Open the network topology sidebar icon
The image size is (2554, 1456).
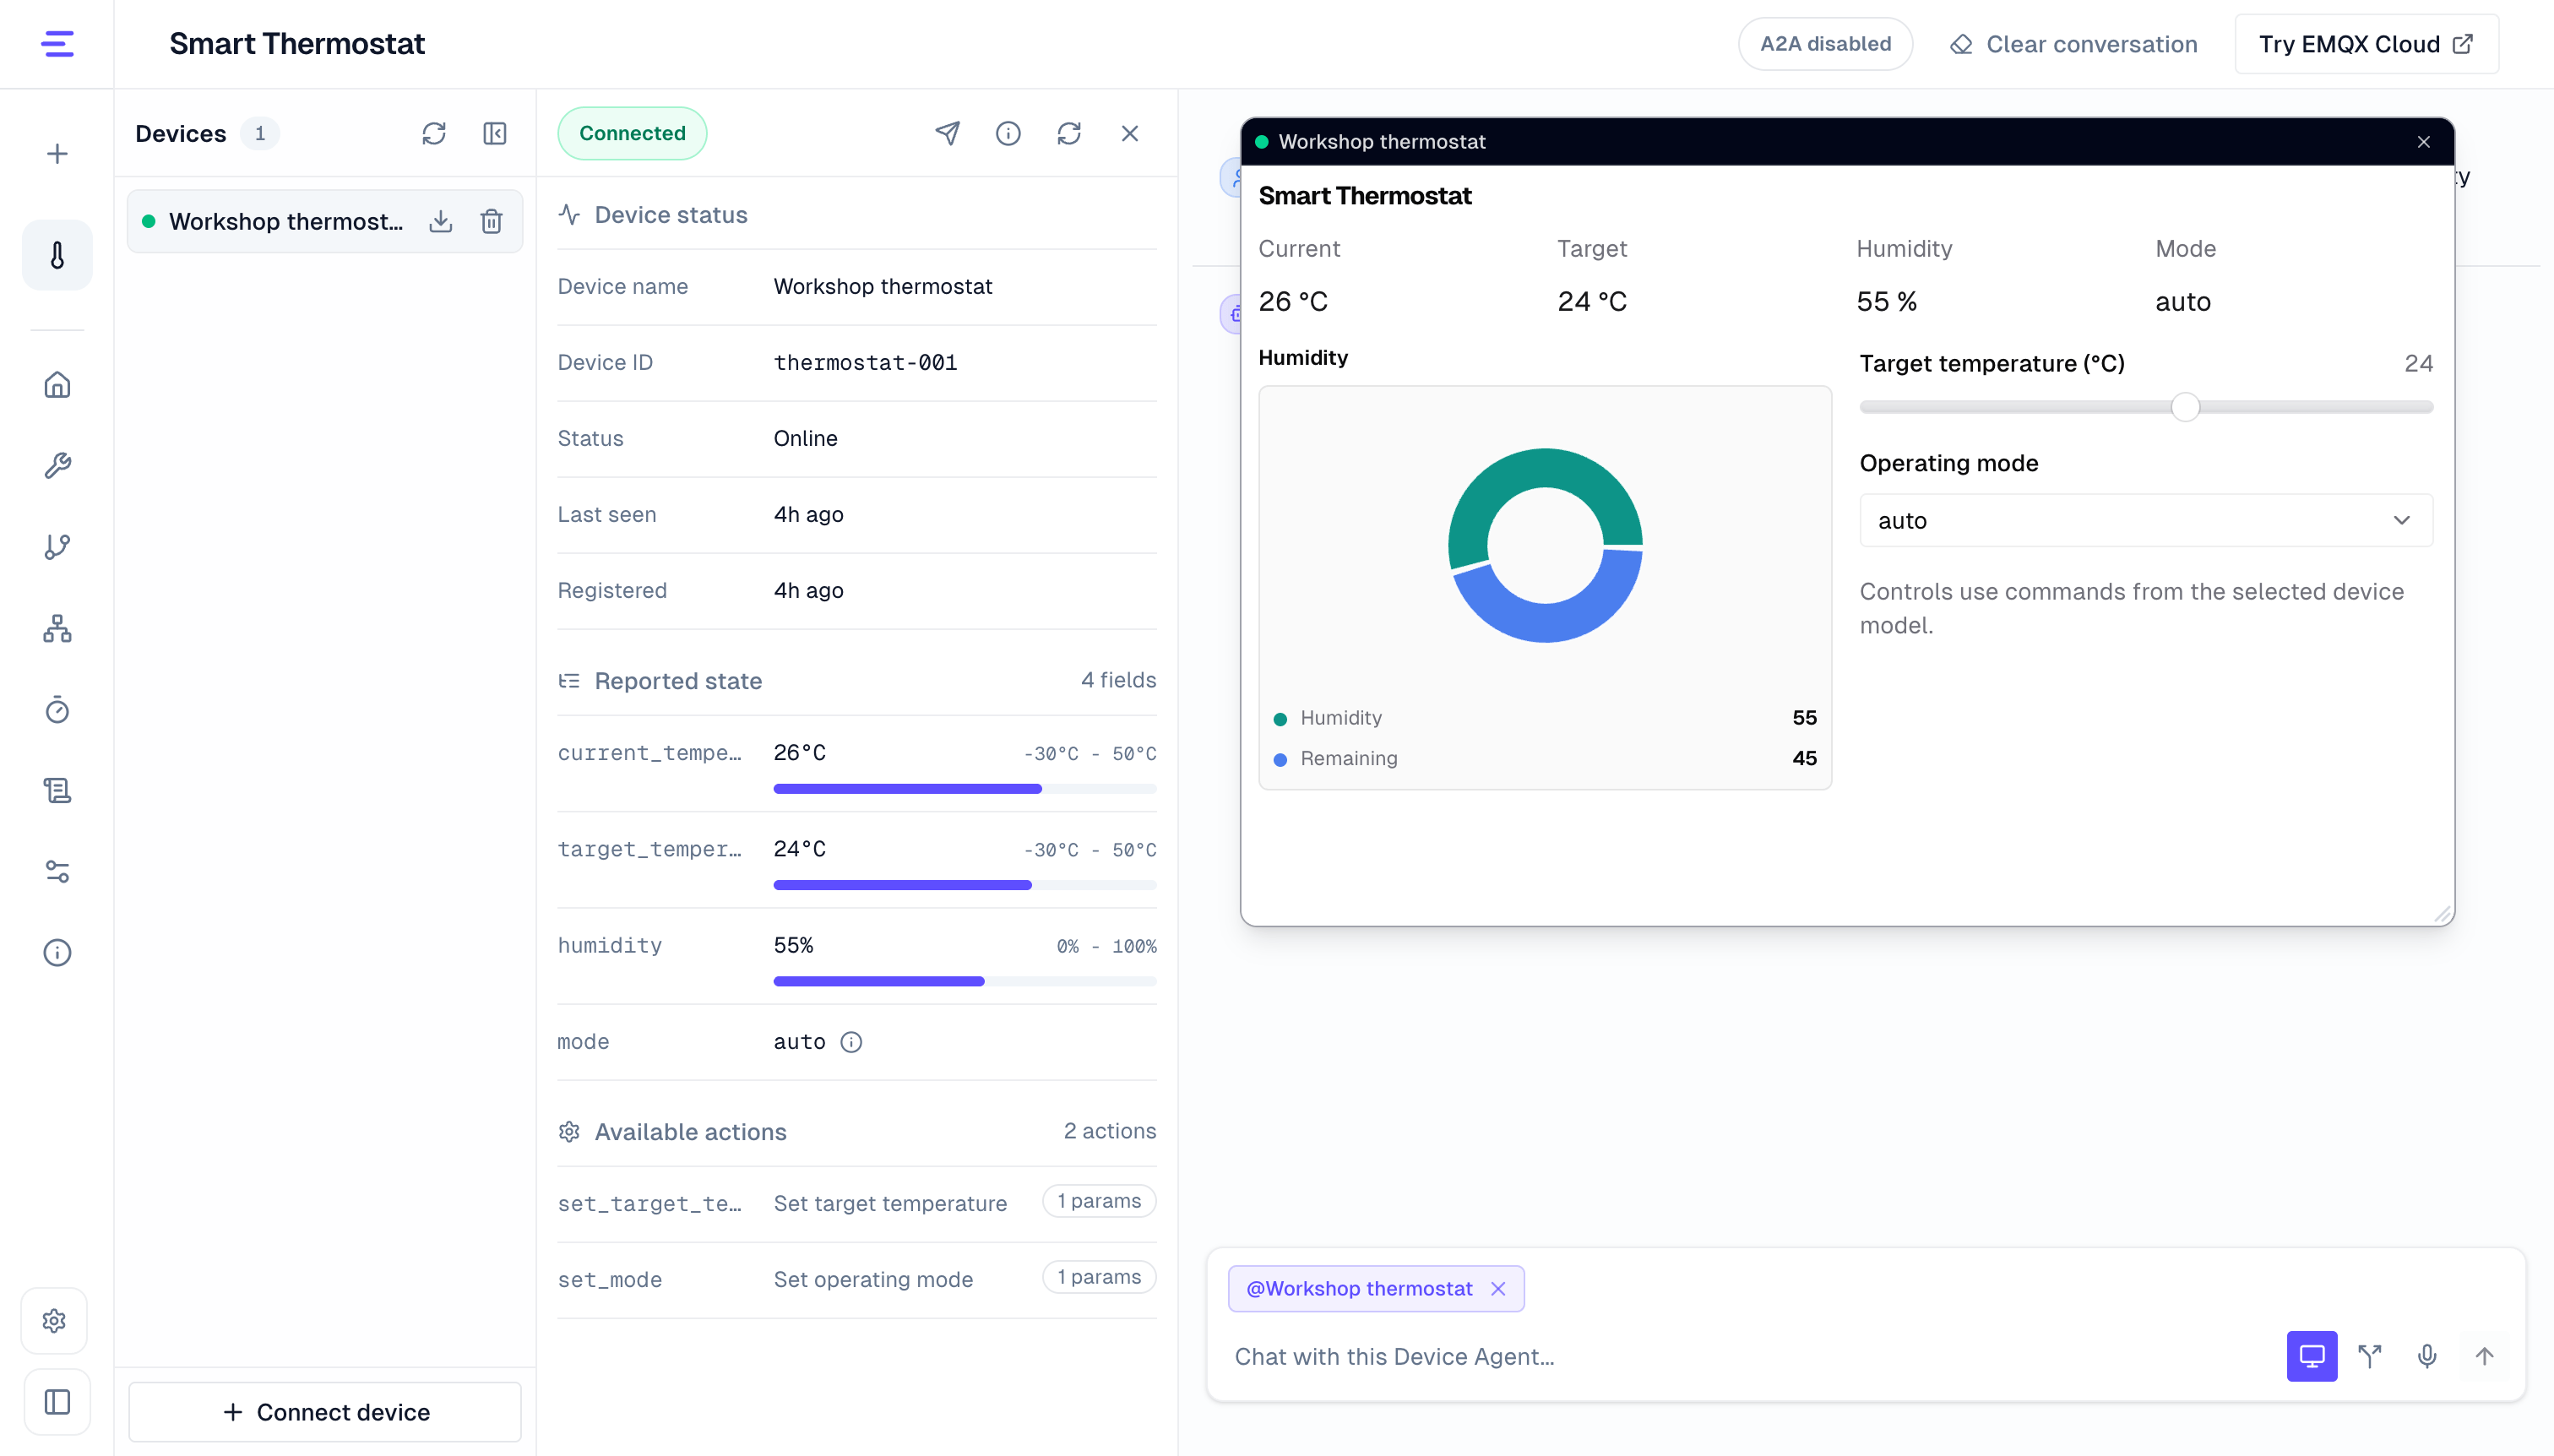pyautogui.click(x=57, y=628)
